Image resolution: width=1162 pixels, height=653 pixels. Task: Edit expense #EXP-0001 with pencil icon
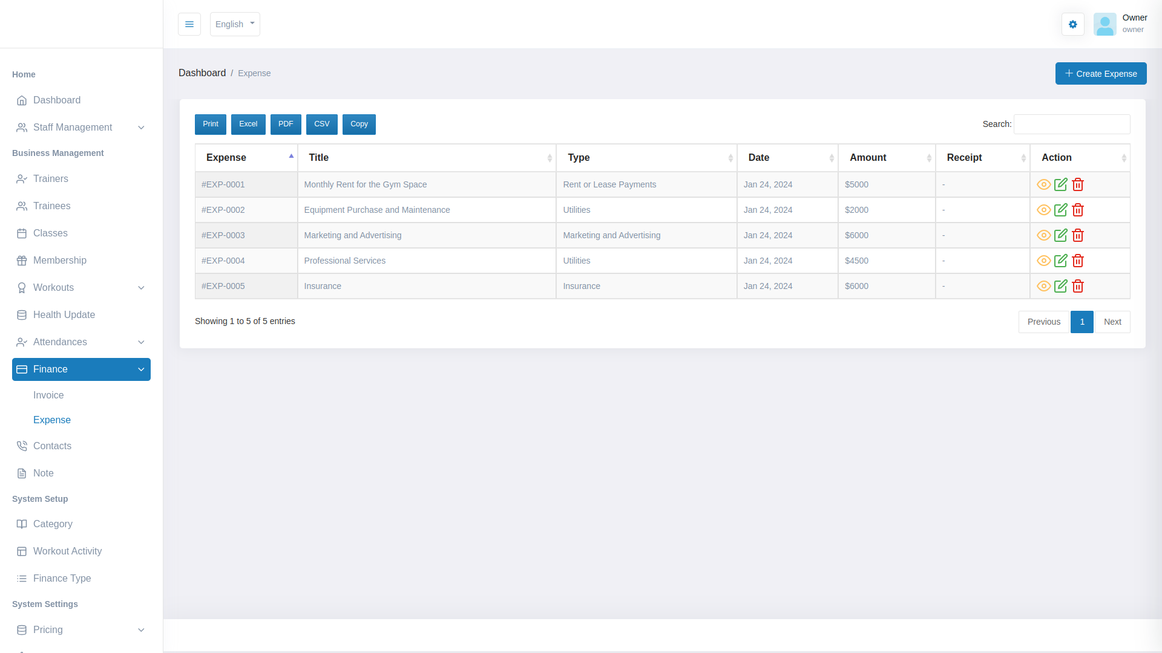[1060, 184]
